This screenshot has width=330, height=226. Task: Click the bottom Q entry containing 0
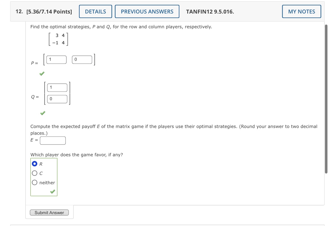point(57,99)
